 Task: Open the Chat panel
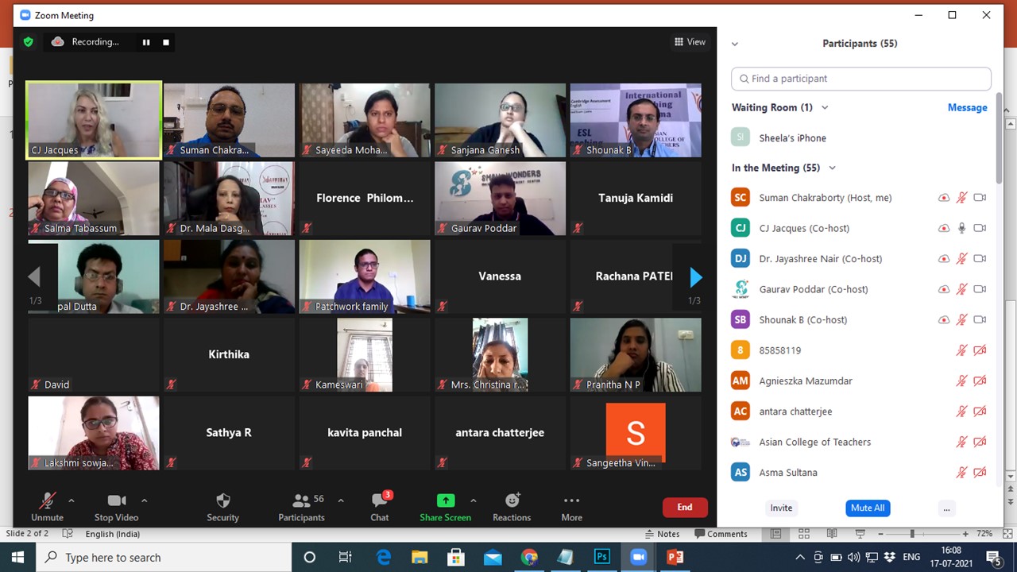pos(380,507)
